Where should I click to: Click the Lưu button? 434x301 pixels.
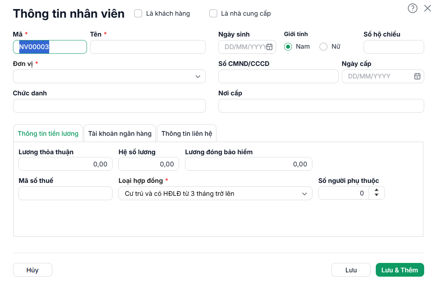click(x=351, y=270)
